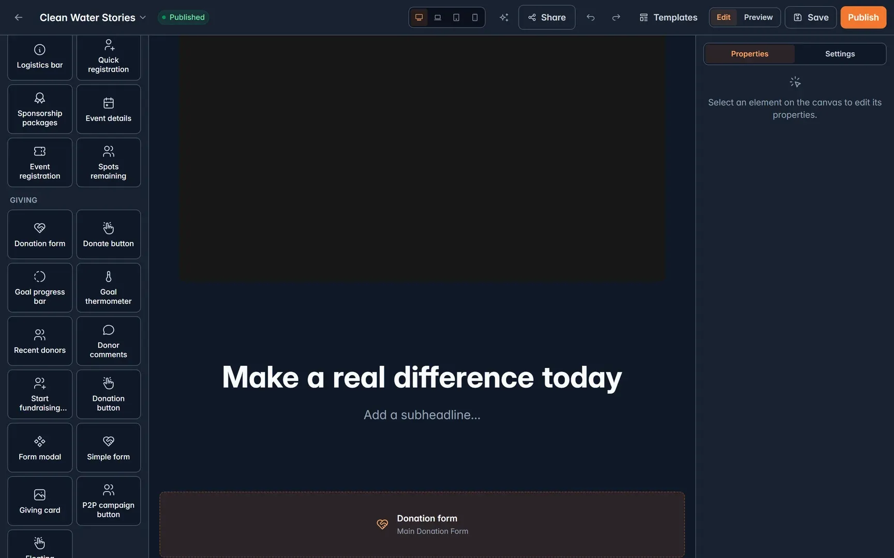The width and height of the screenshot is (894, 558).
Task: Open the Clean Water Stories page dropdown
Action: (x=93, y=18)
